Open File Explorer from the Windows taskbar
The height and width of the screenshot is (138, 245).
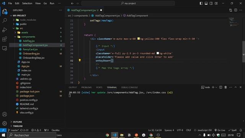coord(122,135)
